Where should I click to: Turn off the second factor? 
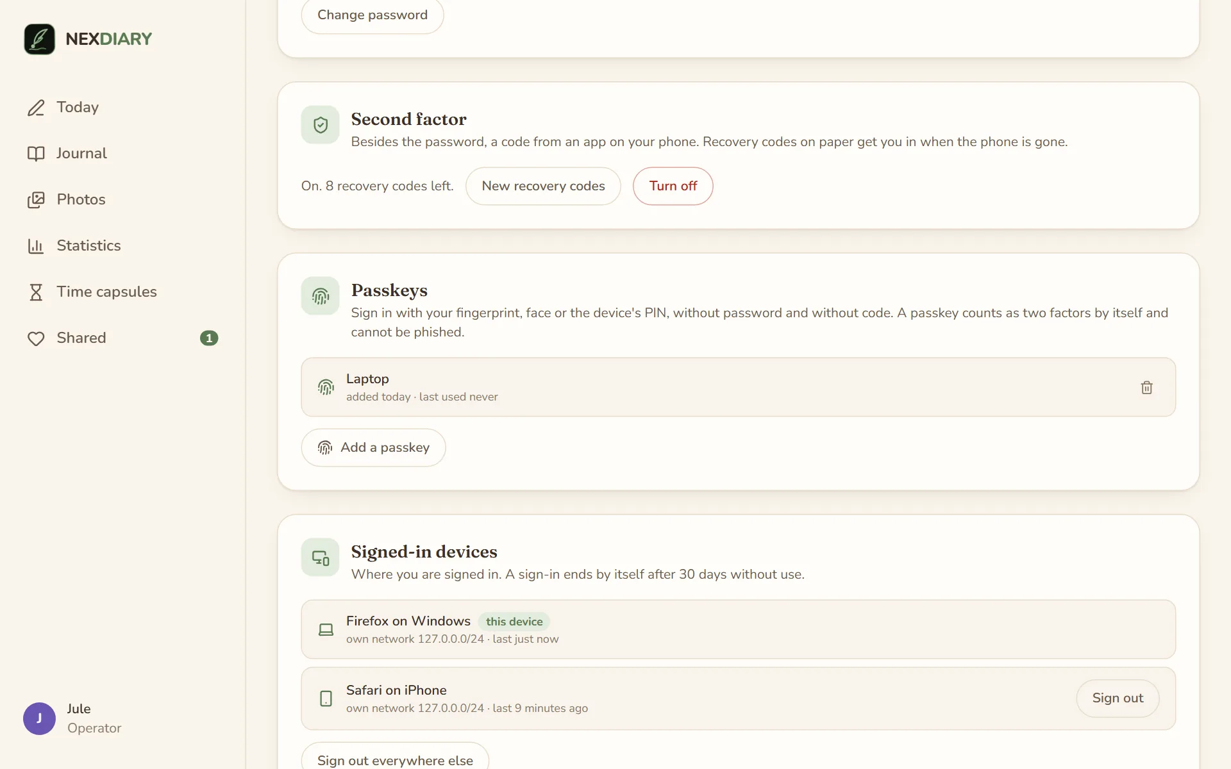click(673, 186)
